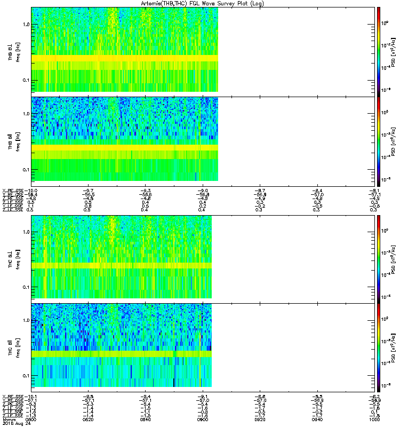This screenshot has height=427, width=400.
Task: Click the 0820 time label
Action: coord(88,420)
